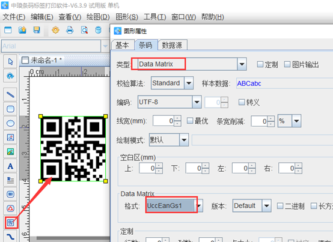The width and height of the screenshot is (333, 242).
Task: Select the Ellipse drawing tool
Action: point(10,123)
